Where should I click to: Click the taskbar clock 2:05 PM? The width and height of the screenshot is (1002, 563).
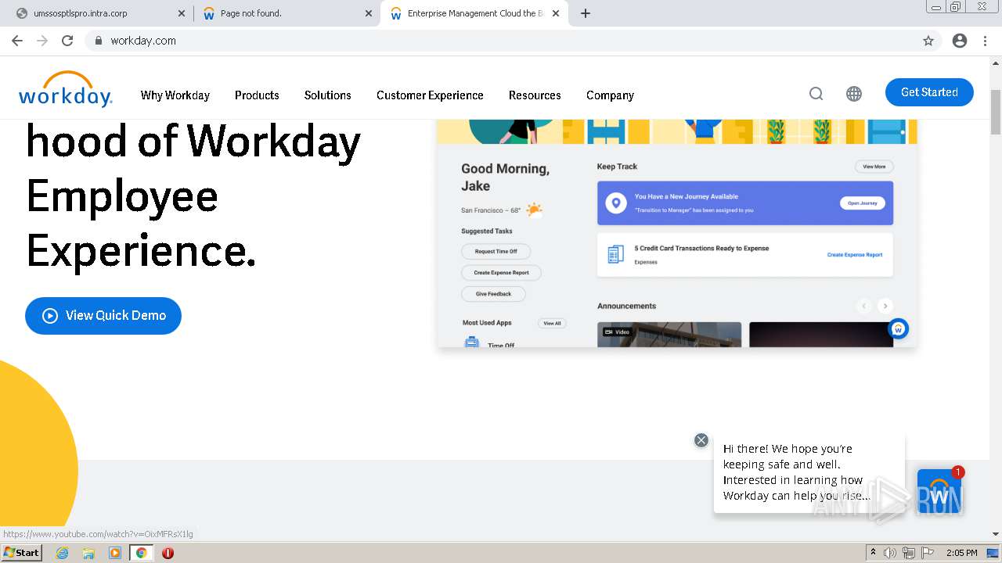[962, 553]
